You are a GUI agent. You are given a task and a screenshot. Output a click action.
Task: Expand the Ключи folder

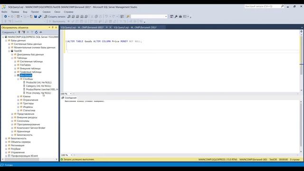click(18, 96)
